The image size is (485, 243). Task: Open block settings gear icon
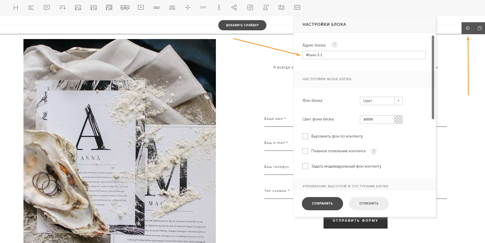pyautogui.click(x=468, y=28)
